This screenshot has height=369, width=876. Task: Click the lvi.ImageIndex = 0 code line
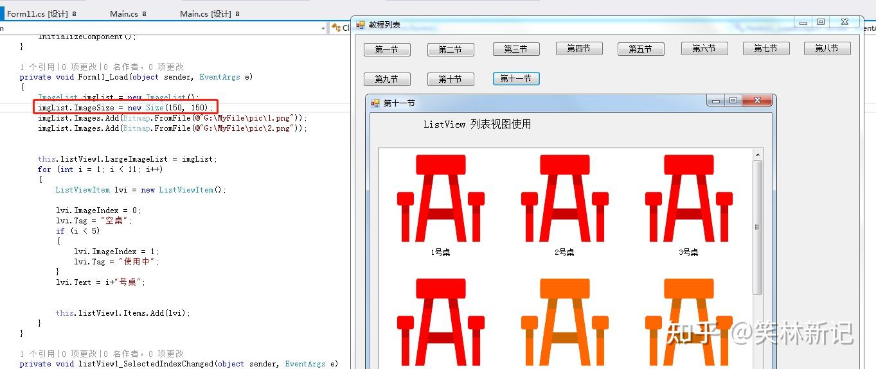pyautogui.click(x=98, y=210)
